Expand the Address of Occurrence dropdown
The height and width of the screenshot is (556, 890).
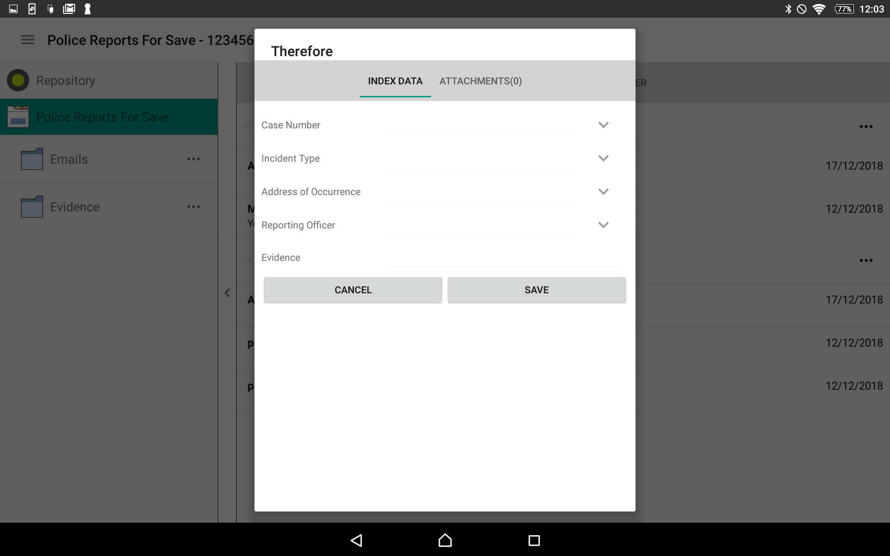tap(603, 191)
